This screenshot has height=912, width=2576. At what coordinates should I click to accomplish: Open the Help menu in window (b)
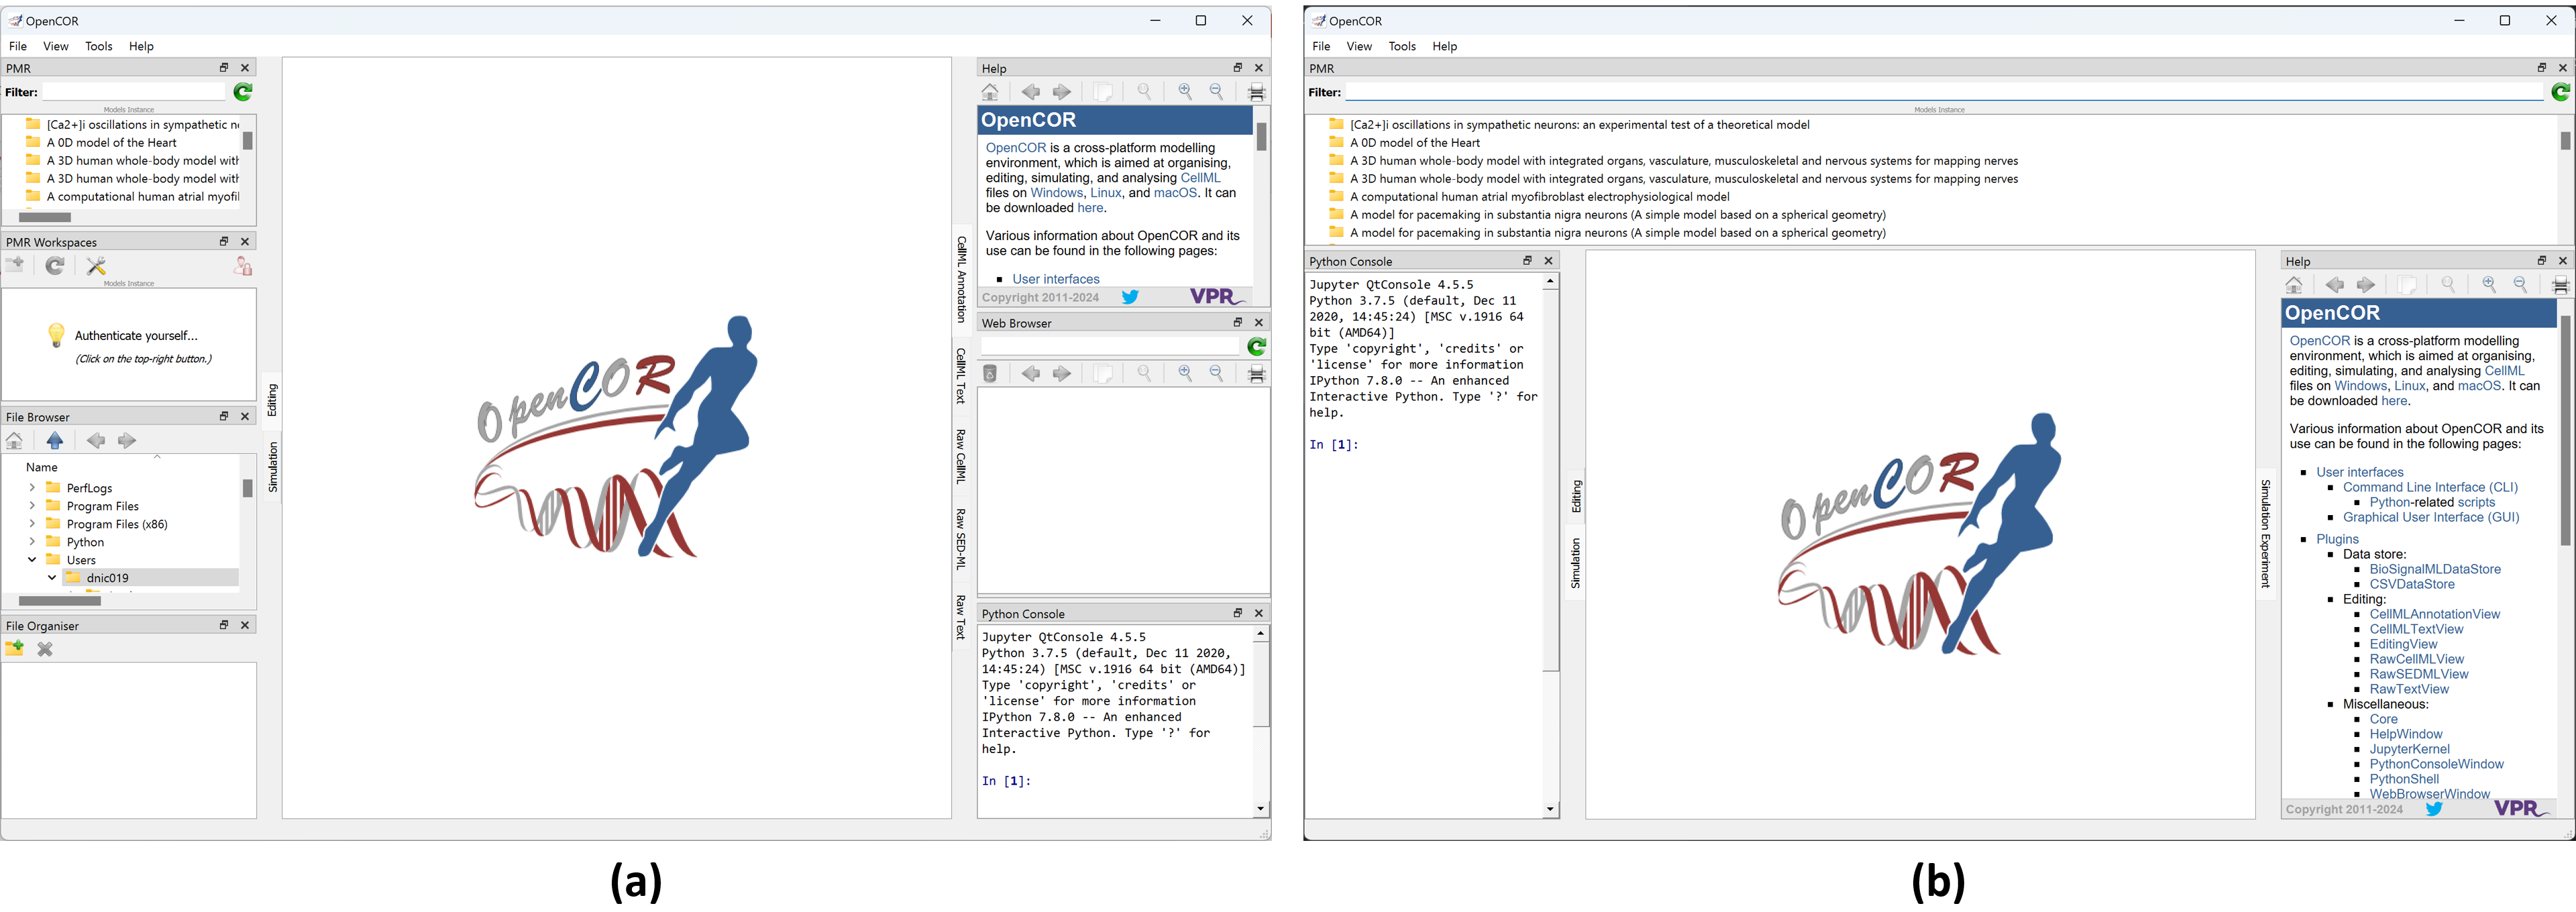[x=1445, y=46]
